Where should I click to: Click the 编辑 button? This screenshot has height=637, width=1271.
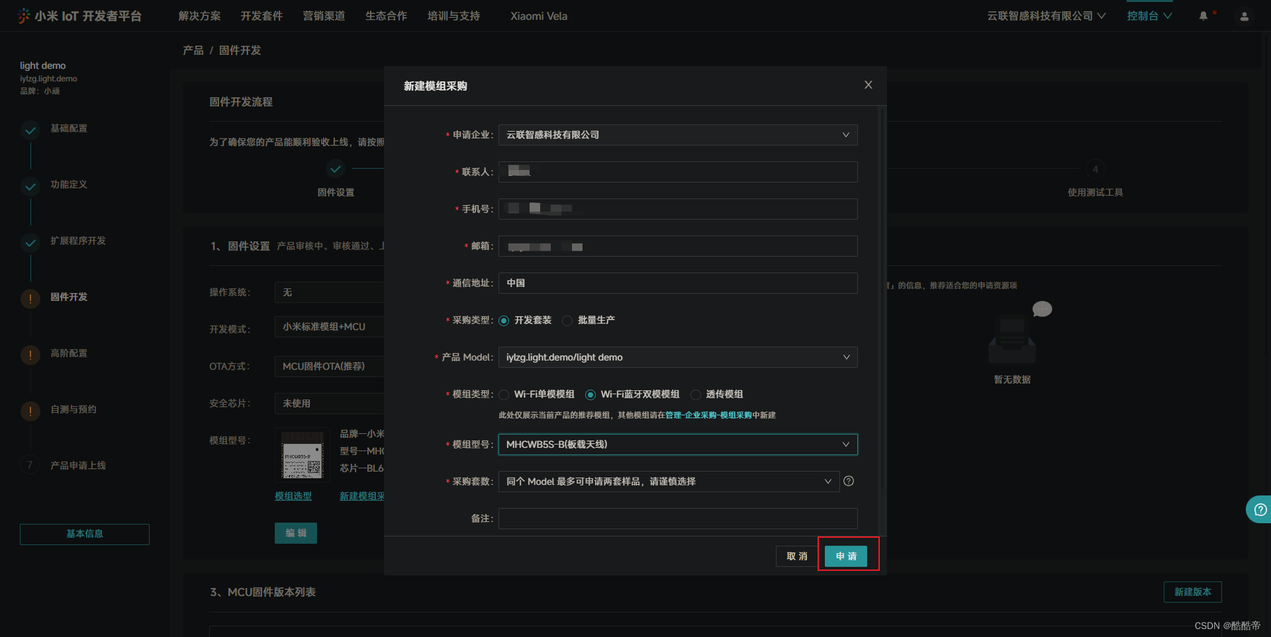click(296, 533)
